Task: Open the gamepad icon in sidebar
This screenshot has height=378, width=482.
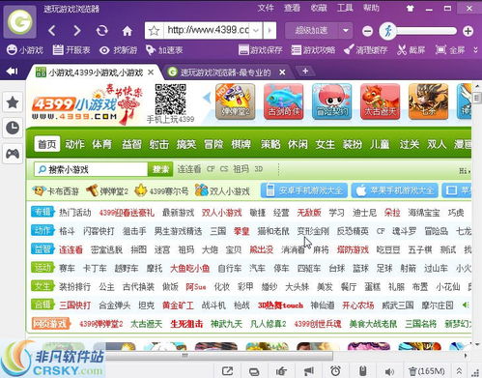Action: tap(13, 154)
